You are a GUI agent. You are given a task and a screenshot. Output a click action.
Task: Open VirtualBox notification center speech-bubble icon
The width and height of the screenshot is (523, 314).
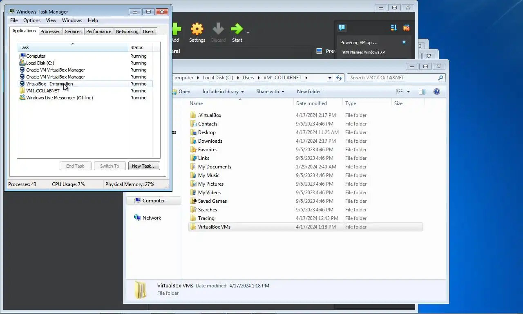[x=342, y=27]
